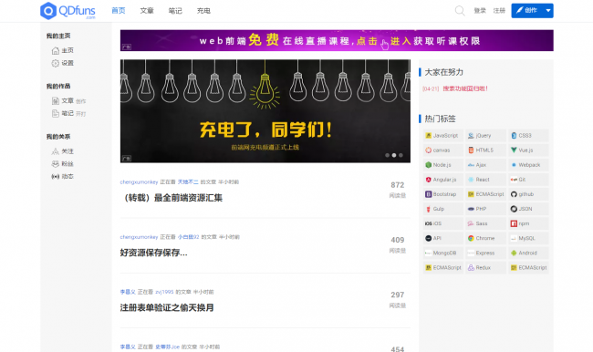The height and width of the screenshot is (352, 593).
Task: Select the Android tag
Action: (x=528, y=253)
